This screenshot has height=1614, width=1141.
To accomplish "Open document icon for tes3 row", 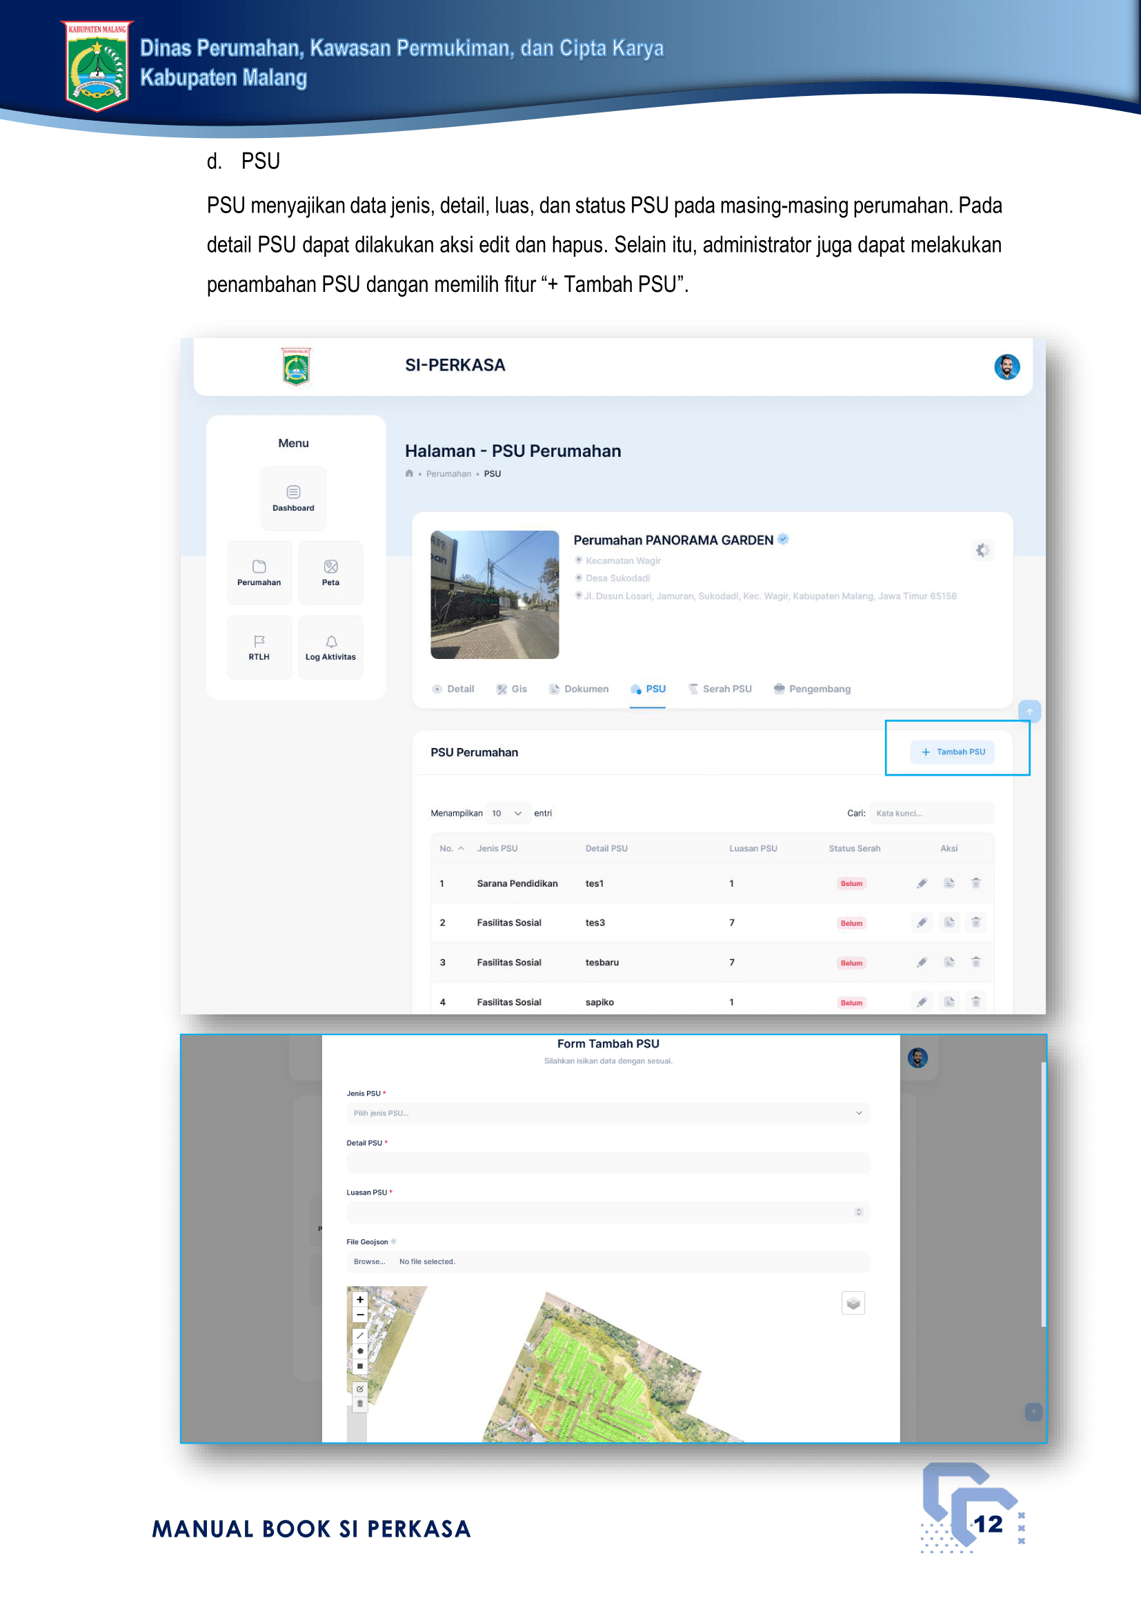I will click(949, 923).
